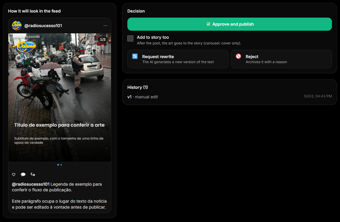Viewport: 340px width, 222px height.
Task: Click the radiosucesso101 profile avatar
Action: tap(17, 26)
